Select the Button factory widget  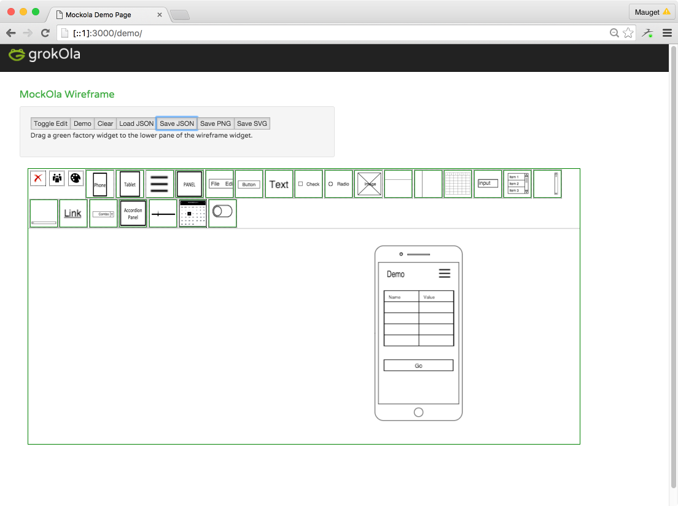tap(249, 184)
